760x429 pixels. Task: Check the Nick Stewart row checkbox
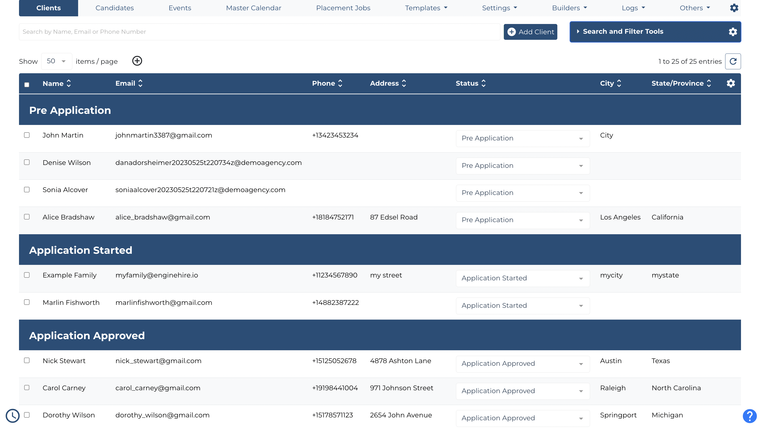pos(27,360)
